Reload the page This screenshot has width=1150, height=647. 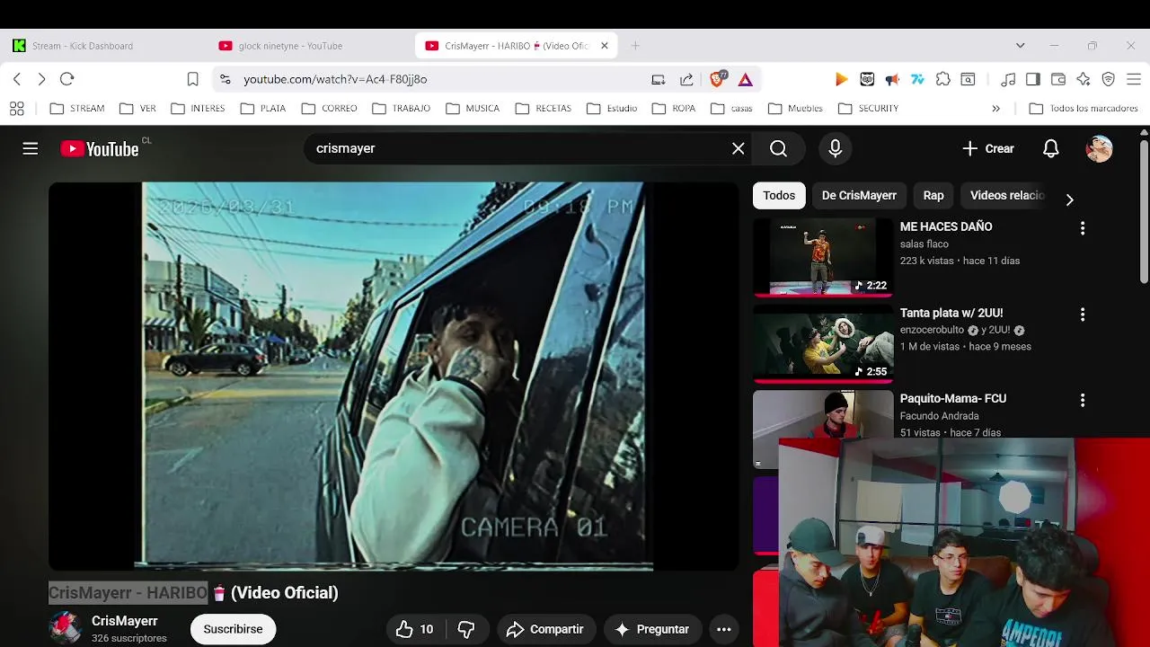pyautogui.click(x=66, y=79)
